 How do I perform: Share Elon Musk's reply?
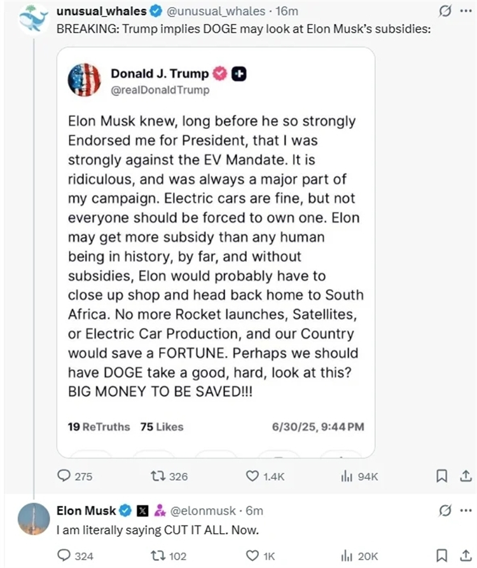pyautogui.click(x=466, y=556)
